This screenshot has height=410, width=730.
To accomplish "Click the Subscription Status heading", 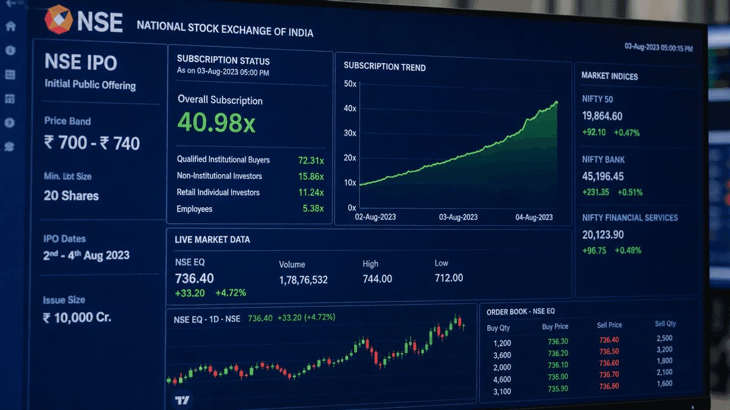I will point(223,60).
